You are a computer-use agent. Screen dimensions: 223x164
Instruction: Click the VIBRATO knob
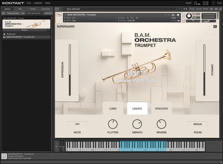[x=137, y=124]
